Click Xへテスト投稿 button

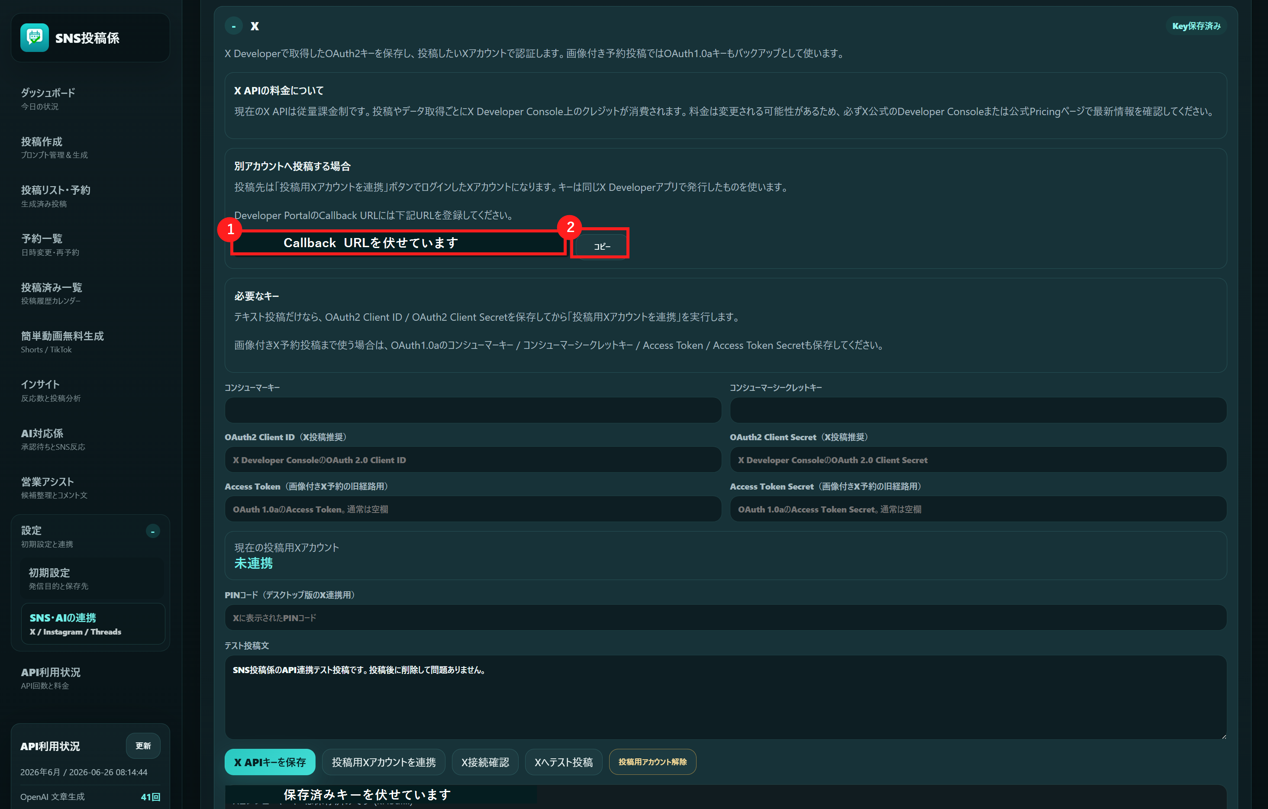coord(564,762)
